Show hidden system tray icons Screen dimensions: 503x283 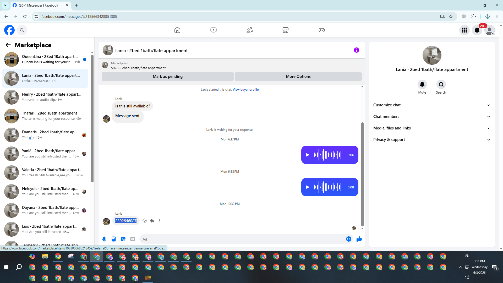point(460,267)
